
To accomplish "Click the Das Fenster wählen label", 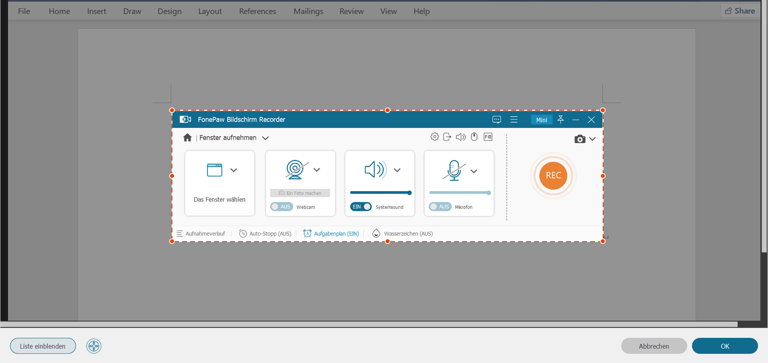I will tap(220, 199).
